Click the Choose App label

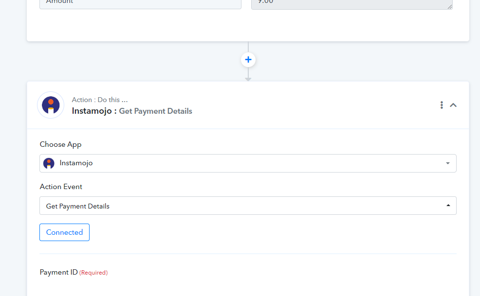point(61,144)
